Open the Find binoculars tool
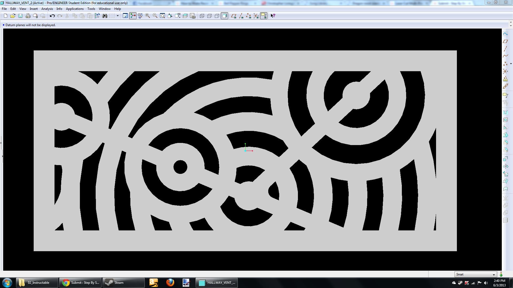This screenshot has width=513, height=288. [105, 16]
